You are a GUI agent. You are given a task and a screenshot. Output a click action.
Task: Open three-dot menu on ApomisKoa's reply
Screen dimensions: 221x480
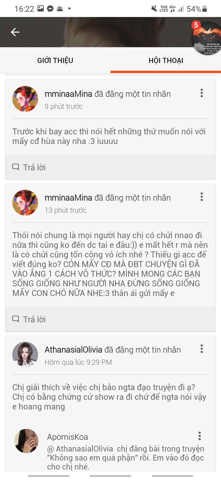point(200,436)
